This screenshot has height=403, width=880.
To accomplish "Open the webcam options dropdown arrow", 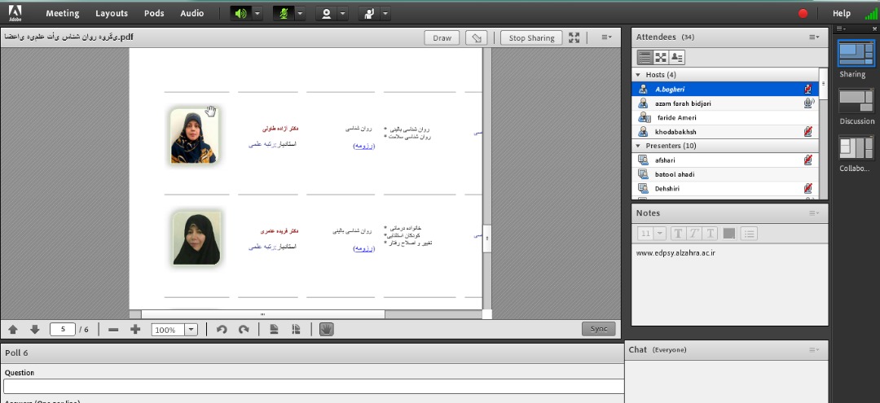I will 343,14.
